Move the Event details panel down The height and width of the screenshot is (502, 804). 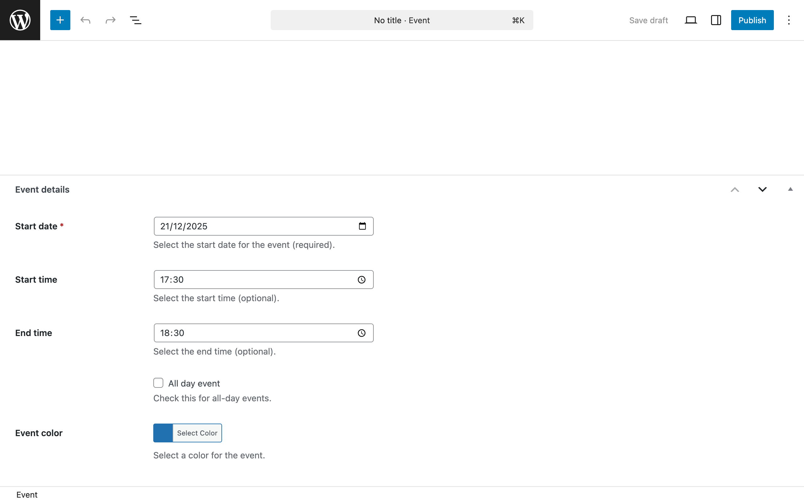click(x=763, y=189)
